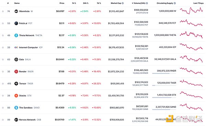Sort by the Name column header
206x126 pixels.
point(17,3)
